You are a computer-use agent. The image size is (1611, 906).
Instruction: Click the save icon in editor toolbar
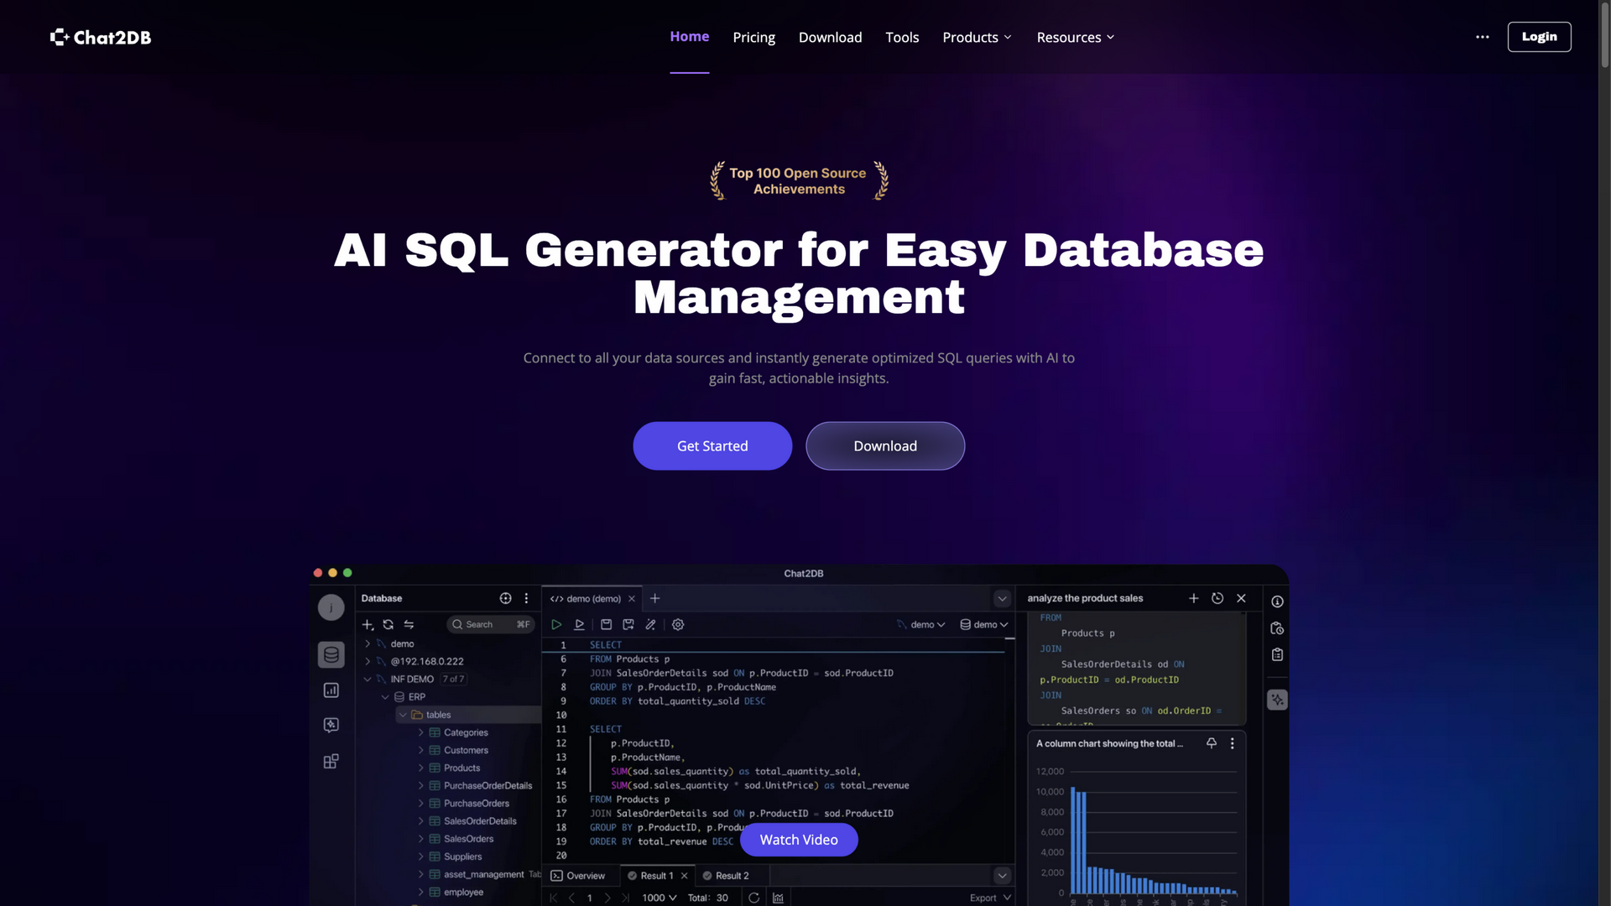[606, 625]
